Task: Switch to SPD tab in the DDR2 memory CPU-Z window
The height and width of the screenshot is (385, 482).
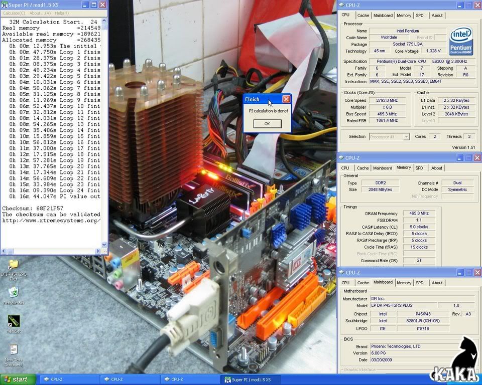Action: (x=419, y=168)
